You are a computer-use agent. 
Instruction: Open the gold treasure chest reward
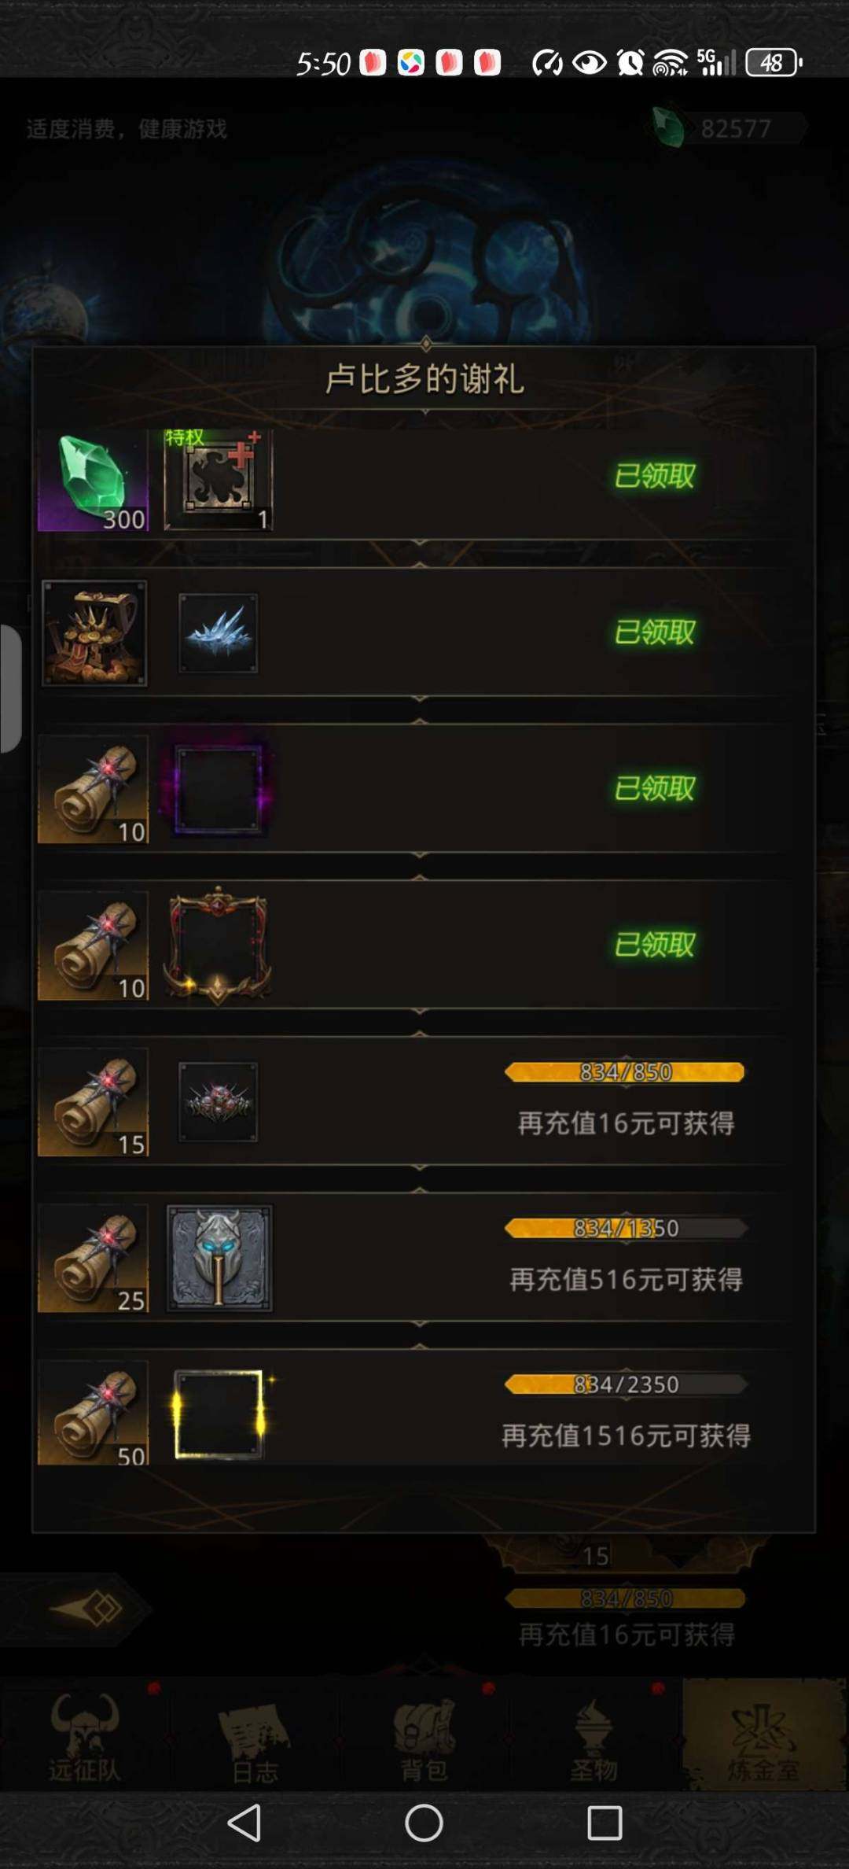point(94,633)
